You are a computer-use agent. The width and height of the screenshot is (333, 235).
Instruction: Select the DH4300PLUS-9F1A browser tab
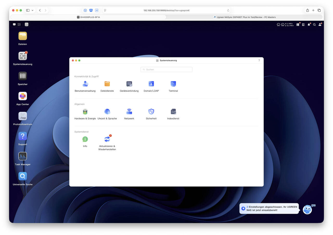88,17
